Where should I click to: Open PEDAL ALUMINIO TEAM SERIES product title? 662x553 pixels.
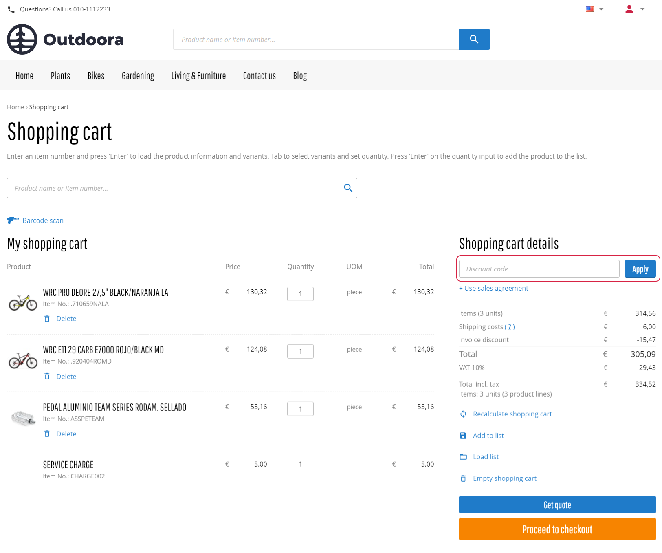tap(114, 407)
